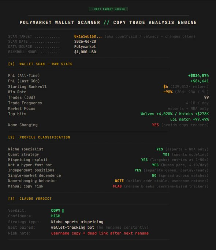Click the 30-day PnL value +$84,641
Screen dimensions: 216x250
(x=200, y=81)
